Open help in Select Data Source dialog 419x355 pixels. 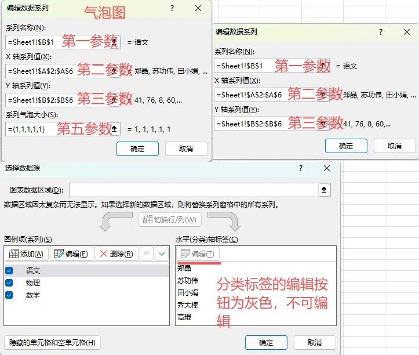[x=301, y=168]
